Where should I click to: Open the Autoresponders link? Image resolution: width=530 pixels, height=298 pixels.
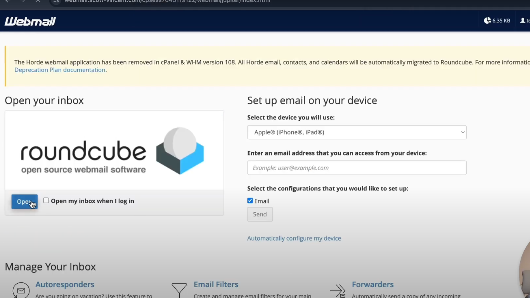click(65, 284)
